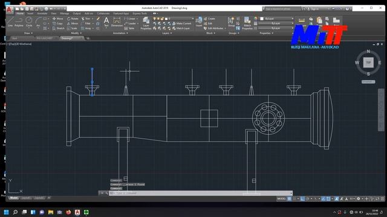
Task: Open Windows Start menu
Action: tap(6, 212)
